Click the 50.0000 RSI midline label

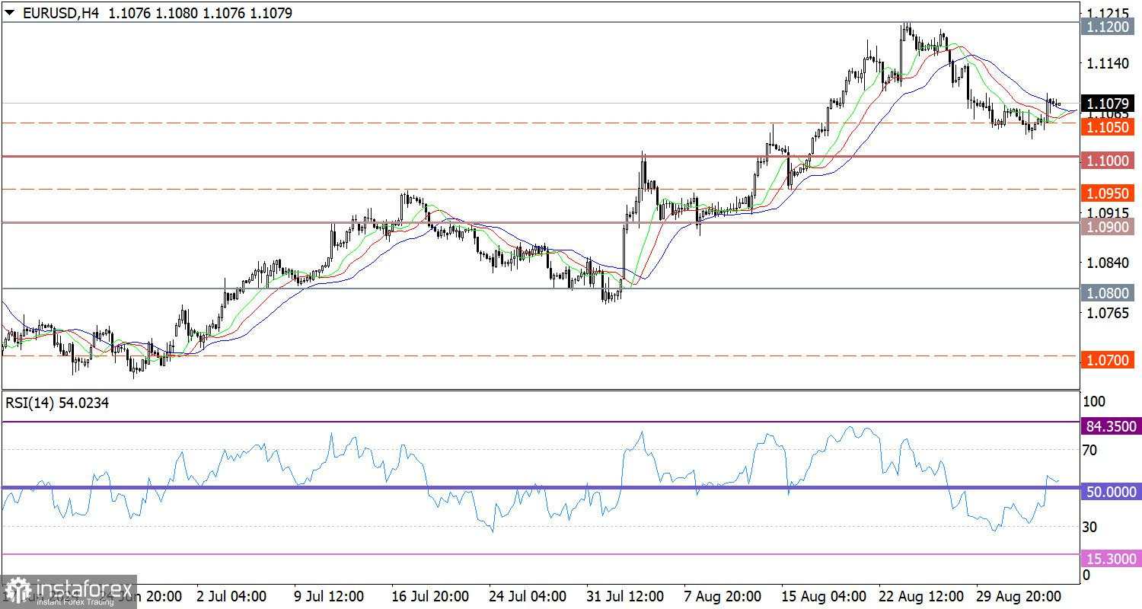(x=1111, y=492)
